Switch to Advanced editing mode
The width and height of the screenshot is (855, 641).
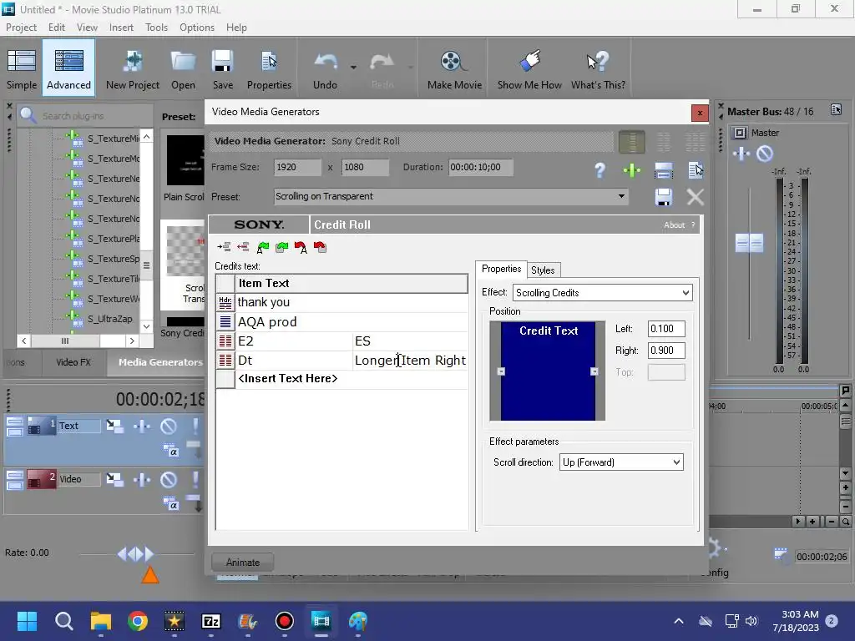(x=68, y=68)
